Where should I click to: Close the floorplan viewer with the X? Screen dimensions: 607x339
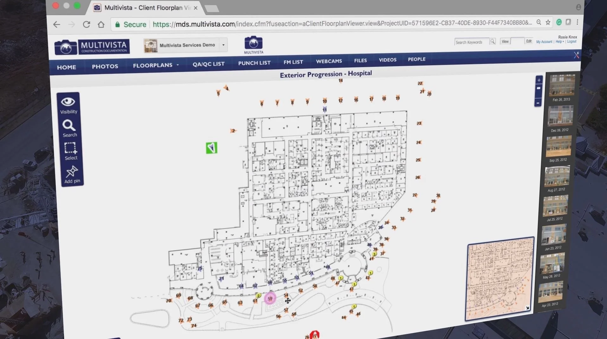coord(576,55)
